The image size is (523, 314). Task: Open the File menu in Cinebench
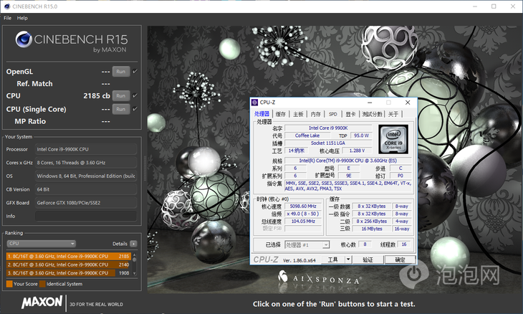(7, 18)
